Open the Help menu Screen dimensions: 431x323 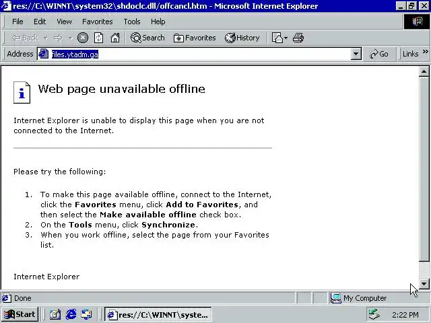158,22
